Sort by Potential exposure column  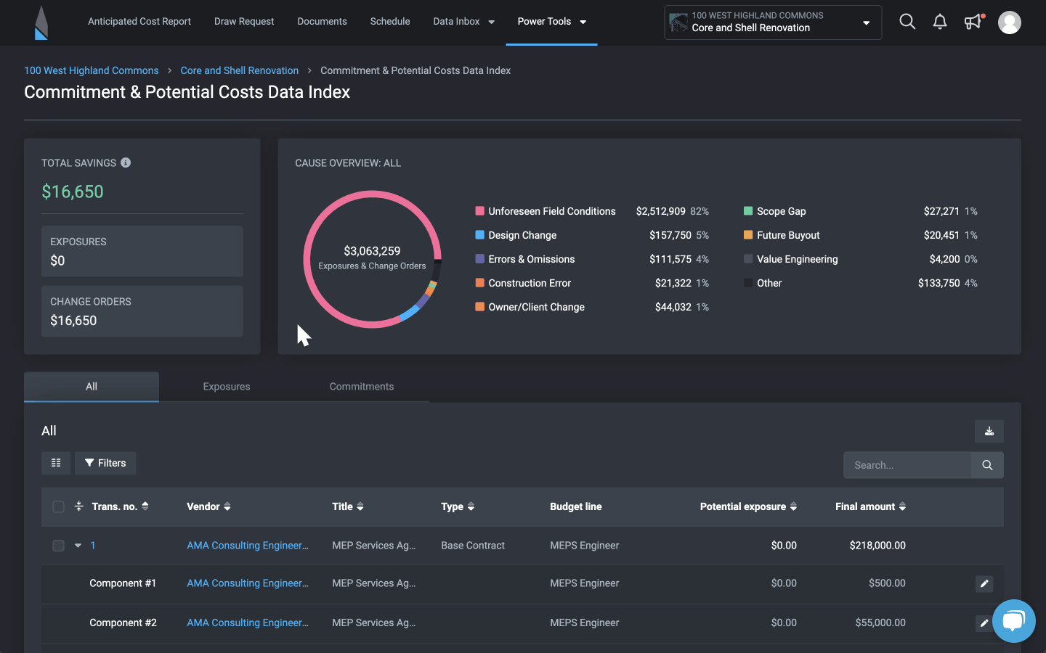point(748,506)
